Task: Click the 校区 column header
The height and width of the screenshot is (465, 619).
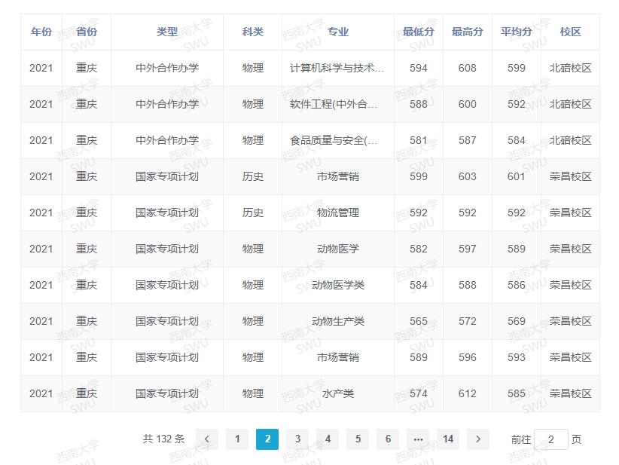Action: pos(571,32)
